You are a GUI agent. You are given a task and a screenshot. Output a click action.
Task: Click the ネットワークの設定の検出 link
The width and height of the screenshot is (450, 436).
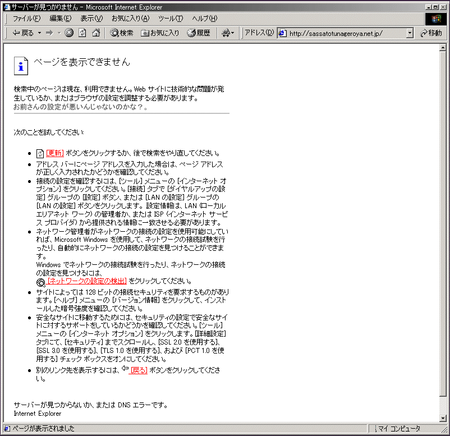pyautogui.click(x=87, y=281)
